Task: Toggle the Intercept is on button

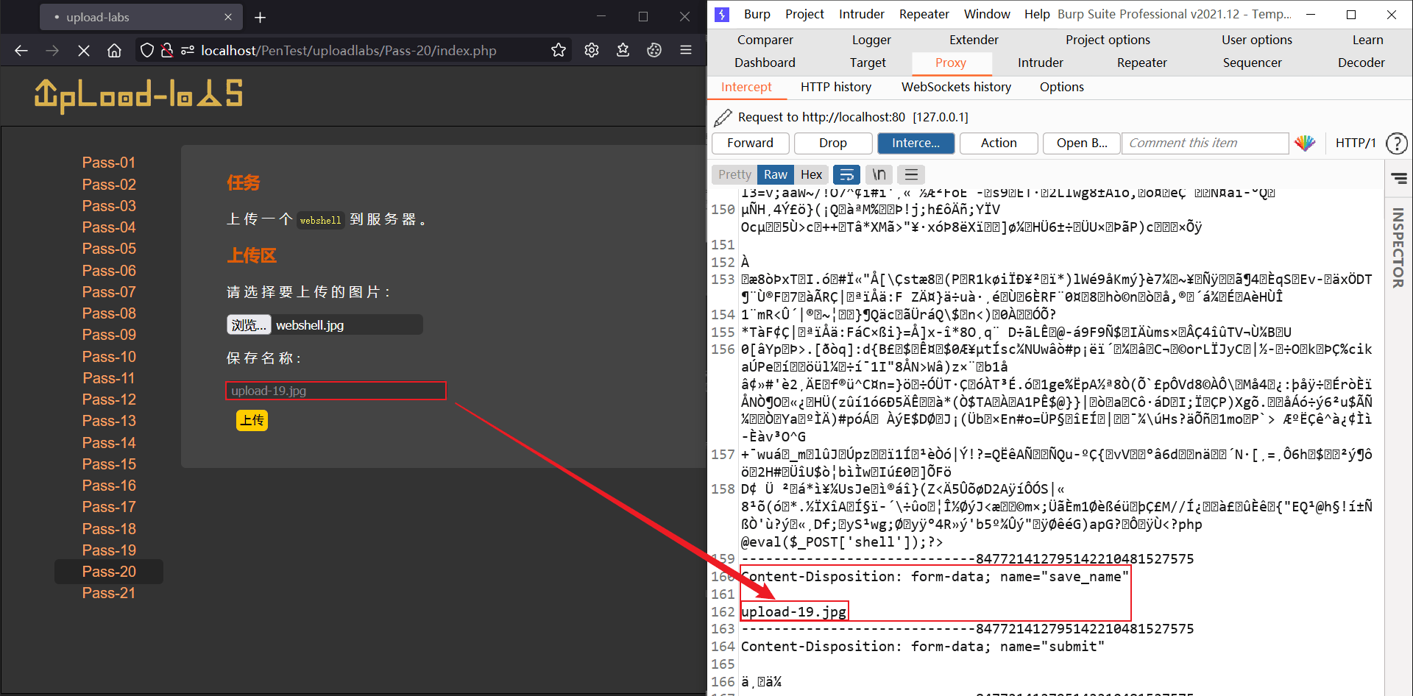Action: point(916,143)
